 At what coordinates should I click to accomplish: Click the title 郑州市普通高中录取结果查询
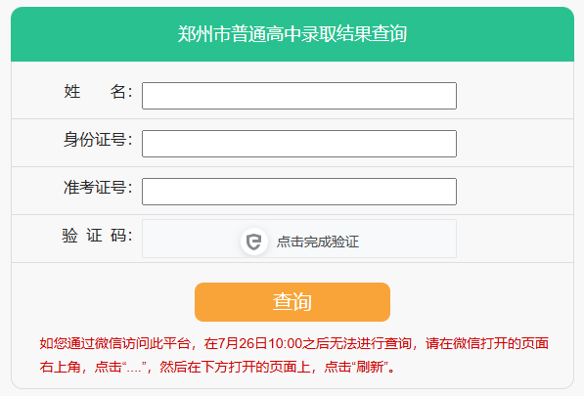tap(292, 34)
